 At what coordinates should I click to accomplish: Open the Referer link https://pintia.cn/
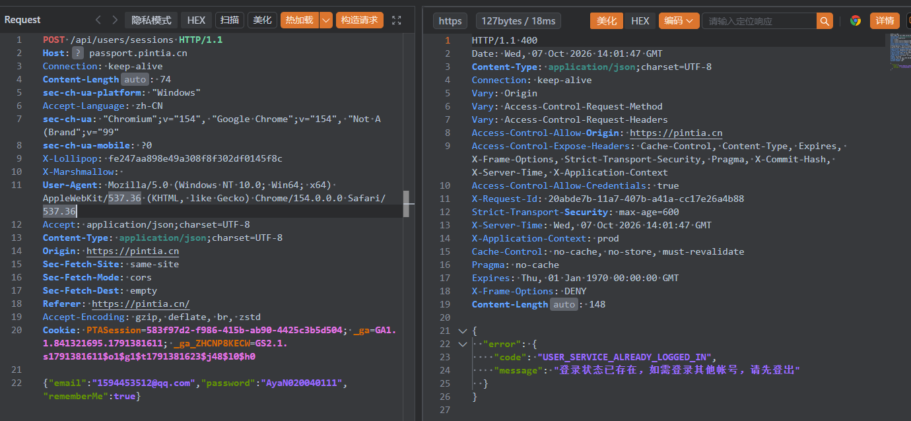pyautogui.click(x=141, y=304)
